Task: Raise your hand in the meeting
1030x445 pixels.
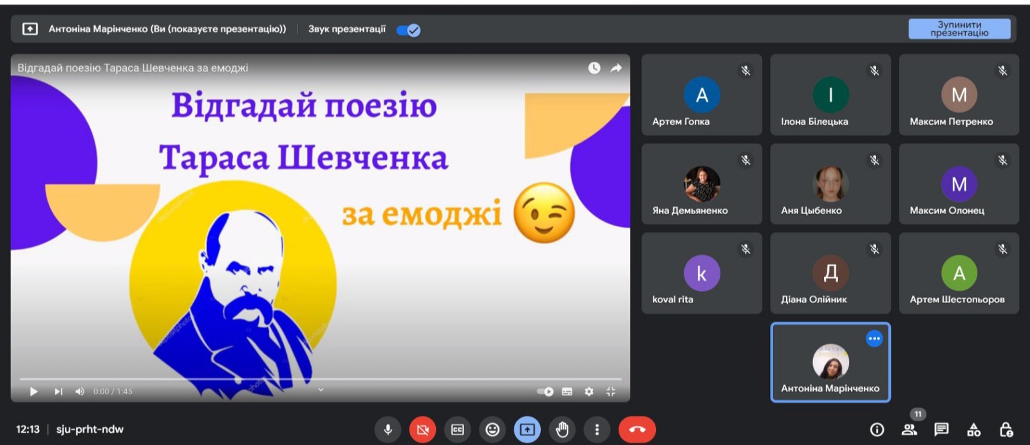Action: tap(562, 430)
